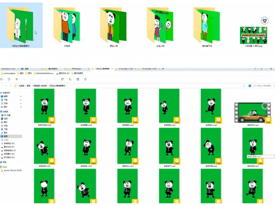Click the up-one-level arrow in navigation bar
Image resolution: width=275 pixels, height=205 pixels.
click(x=10, y=86)
